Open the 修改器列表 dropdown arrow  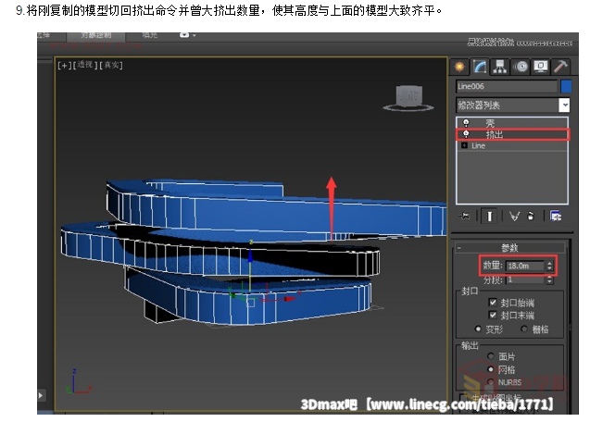564,105
